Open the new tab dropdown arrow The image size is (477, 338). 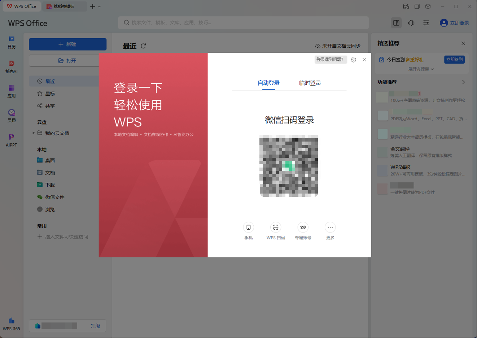(x=100, y=6)
